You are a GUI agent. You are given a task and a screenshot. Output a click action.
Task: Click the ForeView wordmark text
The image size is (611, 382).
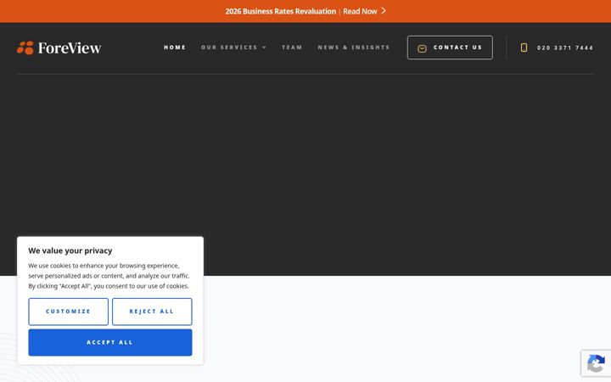(70, 48)
